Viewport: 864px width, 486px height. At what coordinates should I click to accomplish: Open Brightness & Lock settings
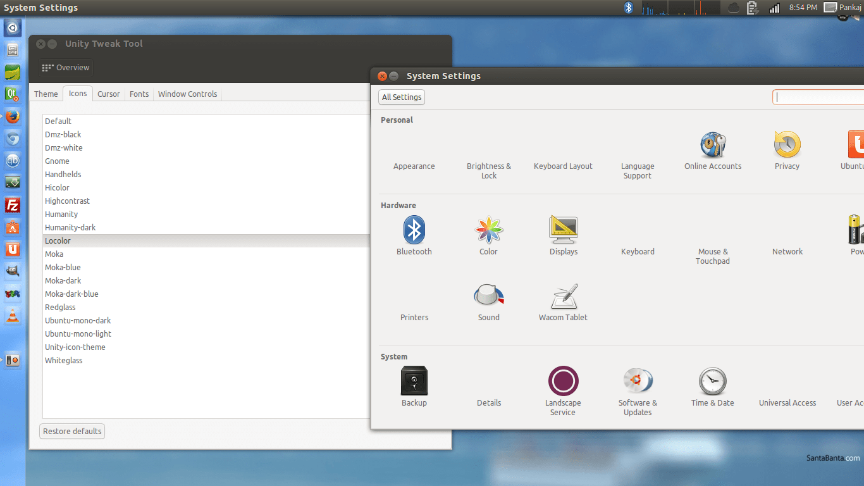pos(489,171)
